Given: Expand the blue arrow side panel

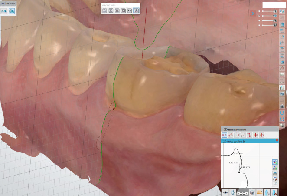Looking at the screenshot, I should click(253, 13).
